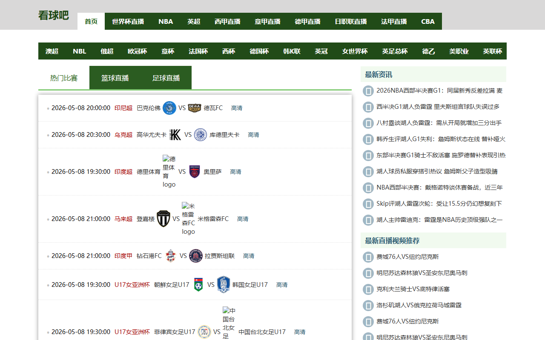The height and width of the screenshot is (340, 545).
Task: Click the 印尼超 league label
Action: point(123,108)
